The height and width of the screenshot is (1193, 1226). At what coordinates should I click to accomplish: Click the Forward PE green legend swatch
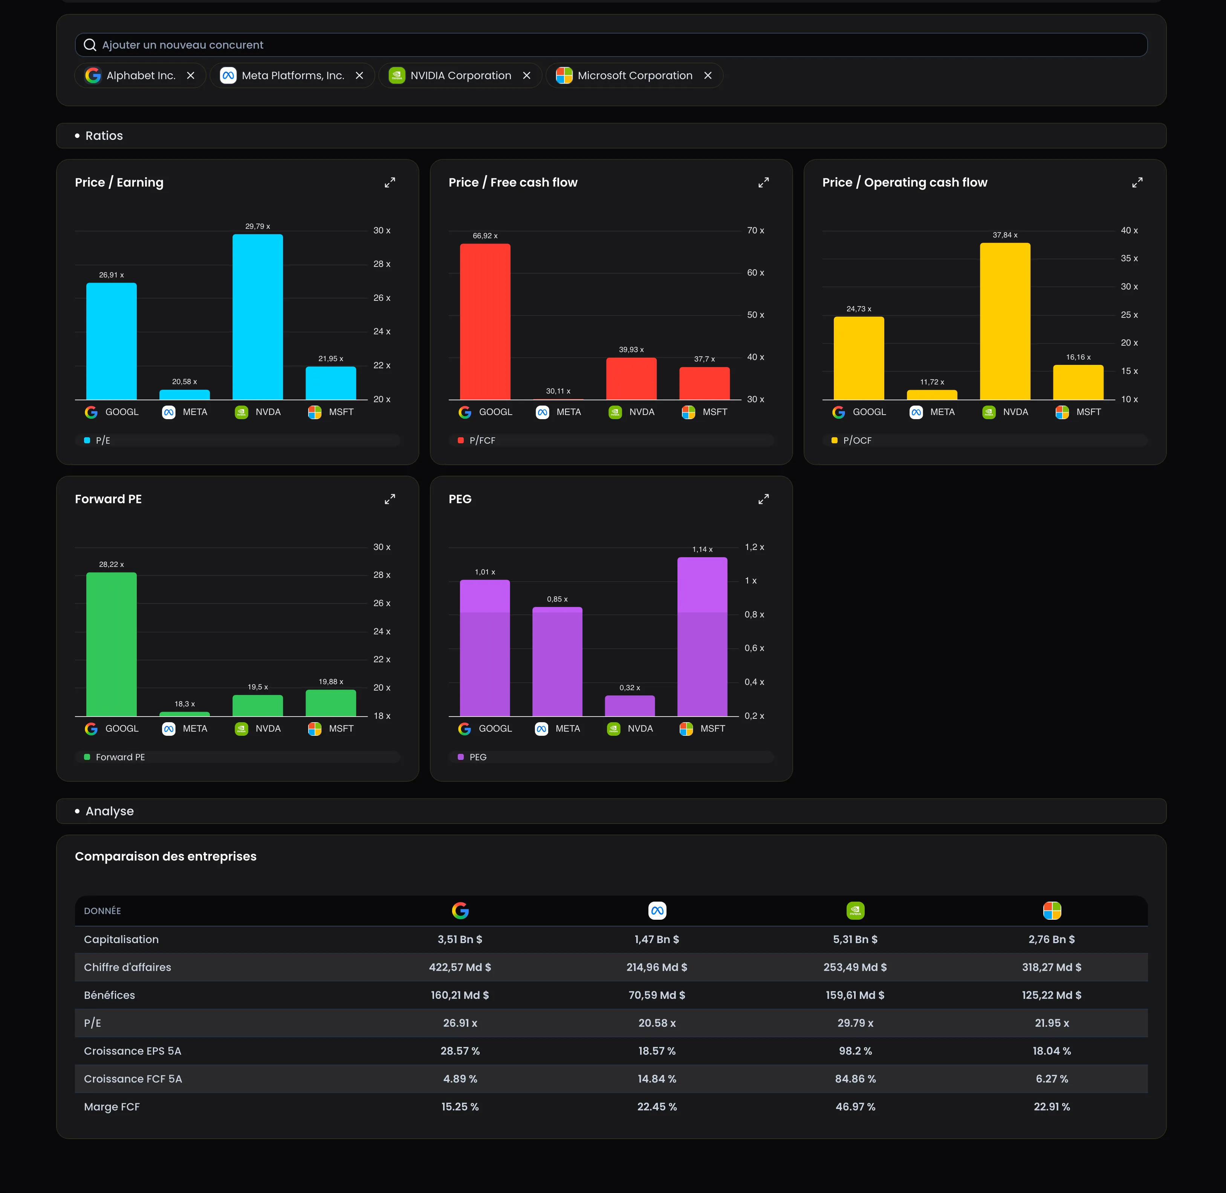pos(87,757)
